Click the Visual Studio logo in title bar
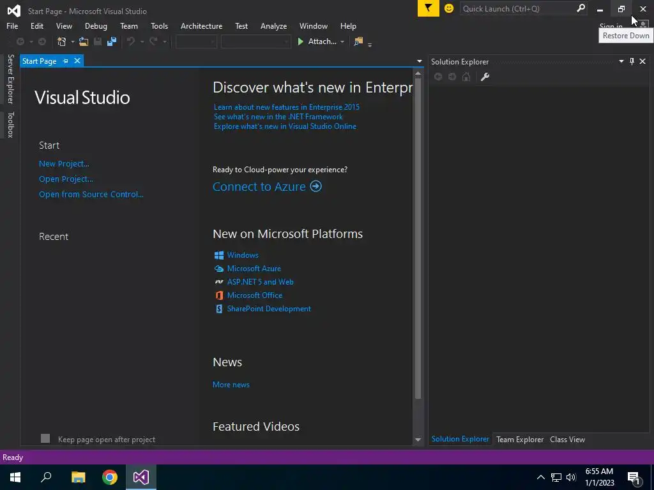This screenshot has height=490, width=654. coord(13,11)
